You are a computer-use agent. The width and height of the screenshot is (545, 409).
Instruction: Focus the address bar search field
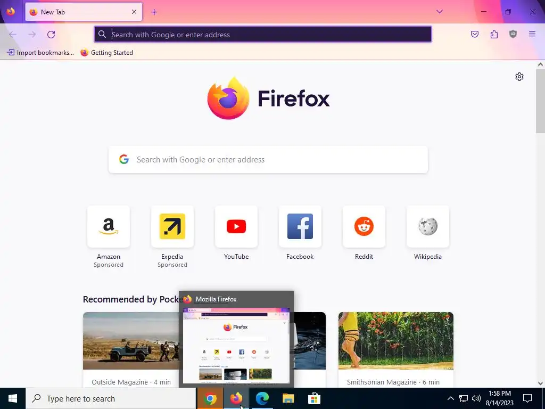(263, 34)
